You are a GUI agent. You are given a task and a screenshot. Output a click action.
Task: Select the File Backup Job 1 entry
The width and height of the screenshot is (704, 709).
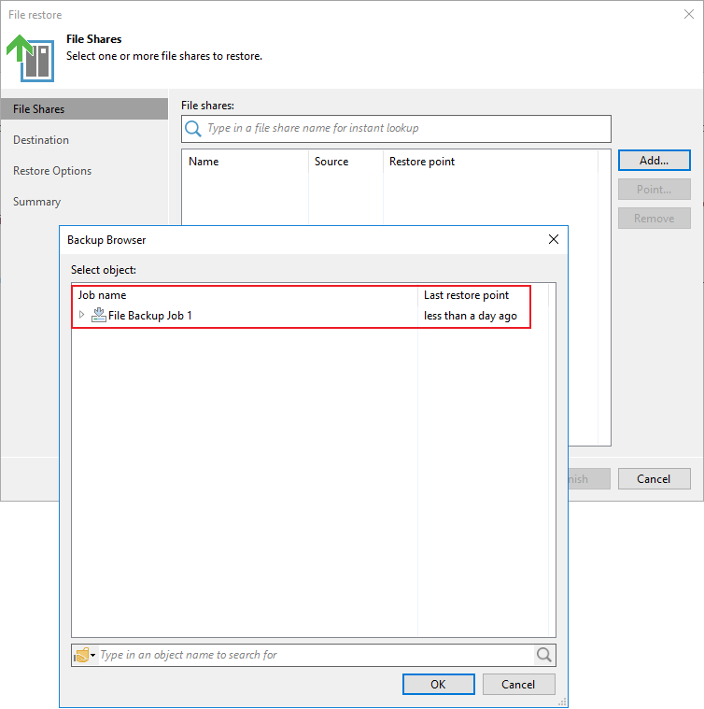(x=150, y=316)
